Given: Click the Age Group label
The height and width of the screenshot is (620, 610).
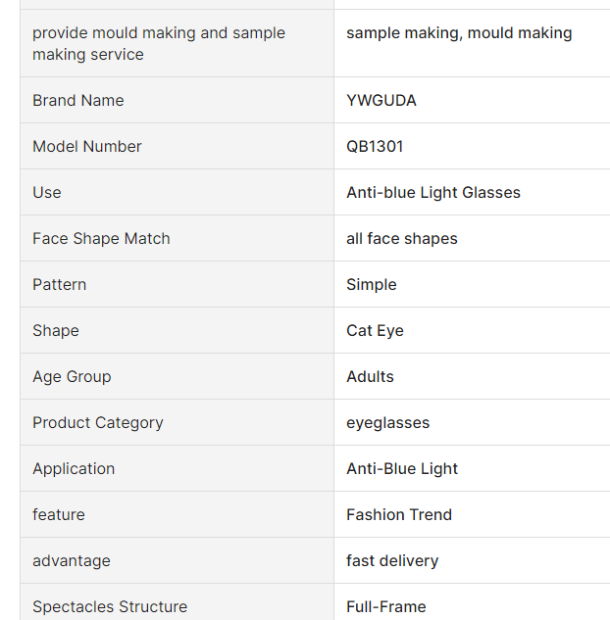Looking at the screenshot, I should pyautogui.click(x=72, y=376).
